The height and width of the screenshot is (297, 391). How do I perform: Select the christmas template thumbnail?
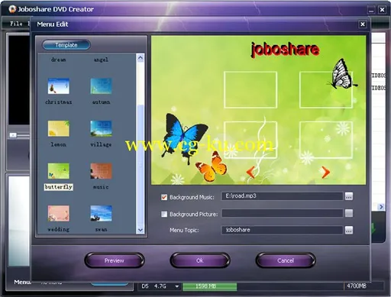[59, 86]
